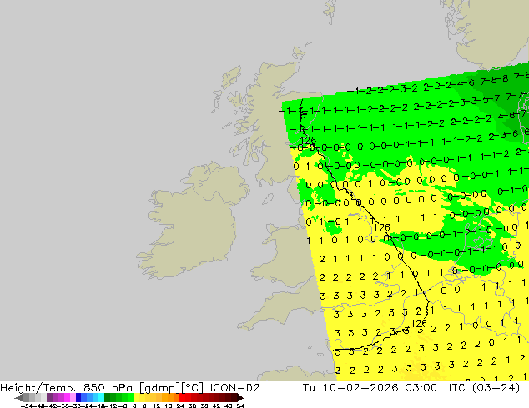Click the "126" contour label in mid North Sea
This screenshot has height=408, width=529.
click(x=382, y=228)
